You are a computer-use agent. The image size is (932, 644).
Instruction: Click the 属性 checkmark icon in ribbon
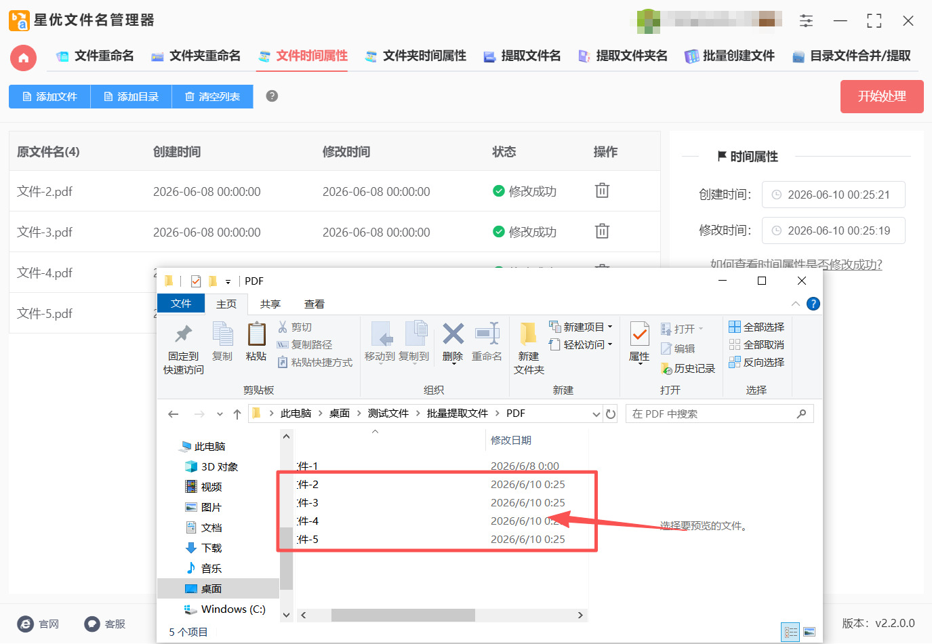[x=639, y=334]
